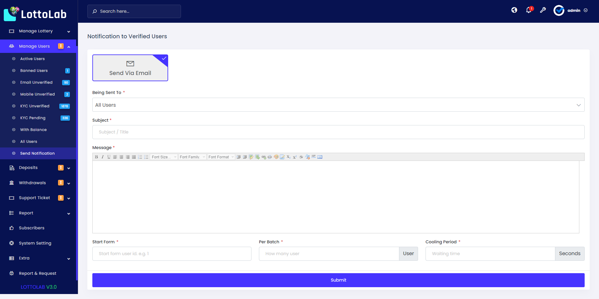Screen dimensions: 599x299
Task: Open the Font Family dropdown in the editor
Action: (192, 157)
